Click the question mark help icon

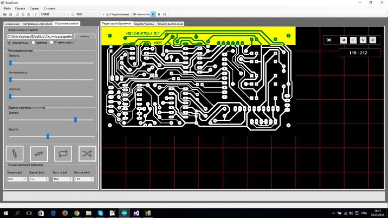35,14
